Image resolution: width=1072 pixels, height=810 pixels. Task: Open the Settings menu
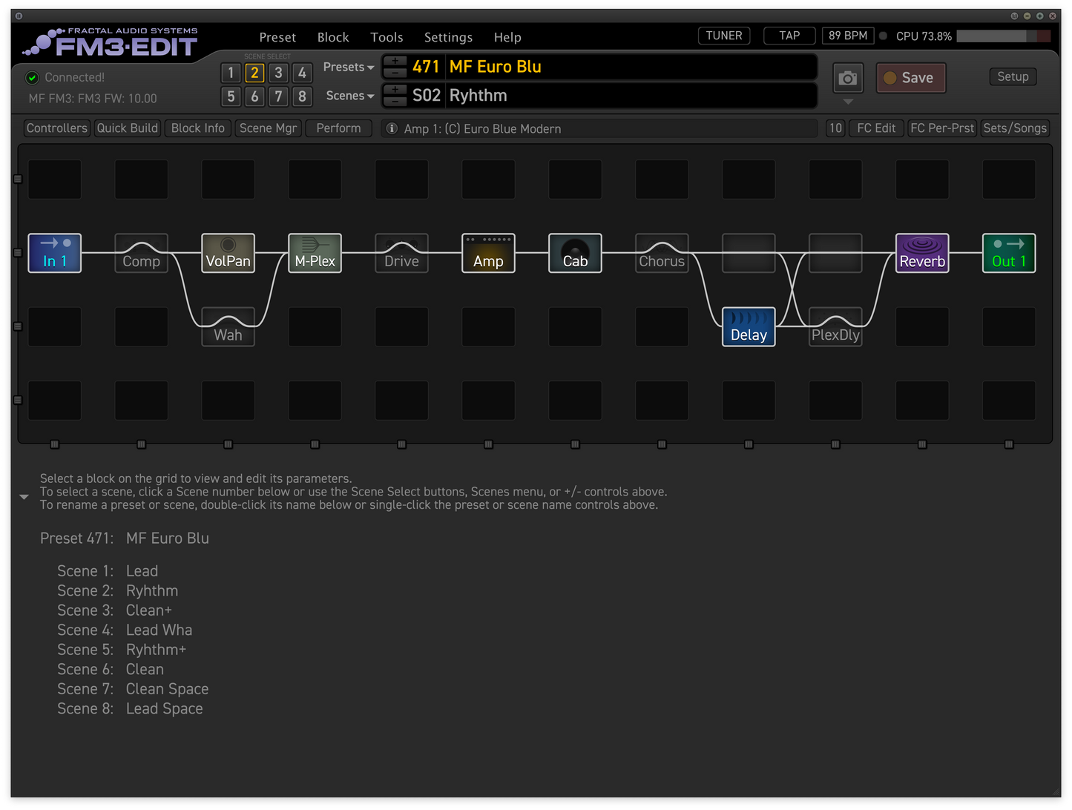coord(448,37)
